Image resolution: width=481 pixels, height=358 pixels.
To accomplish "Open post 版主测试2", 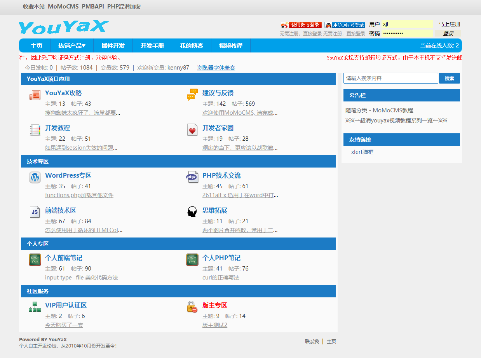I will [215, 325].
